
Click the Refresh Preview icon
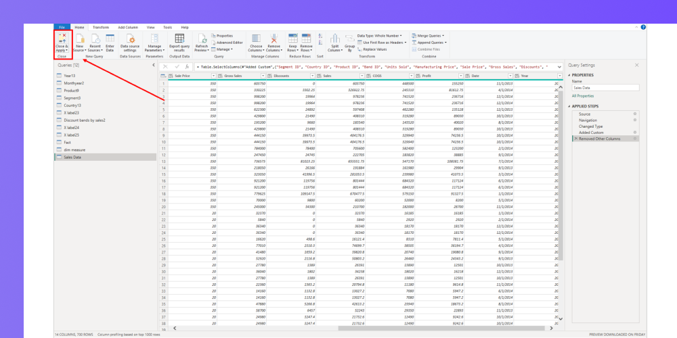click(202, 38)
